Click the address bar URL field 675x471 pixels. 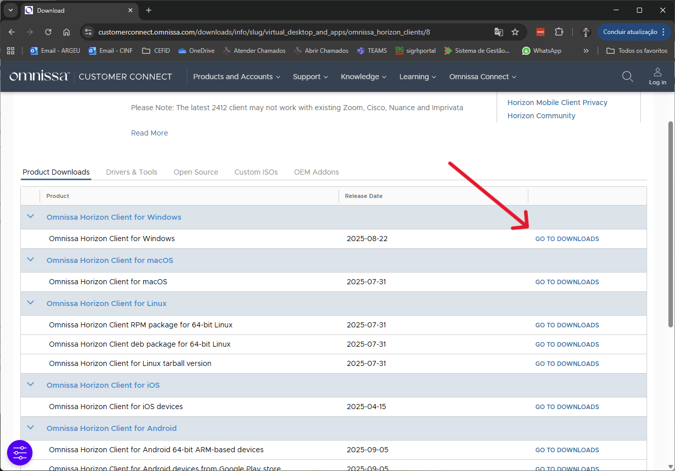pyautogui.click(x=264, y=32)
